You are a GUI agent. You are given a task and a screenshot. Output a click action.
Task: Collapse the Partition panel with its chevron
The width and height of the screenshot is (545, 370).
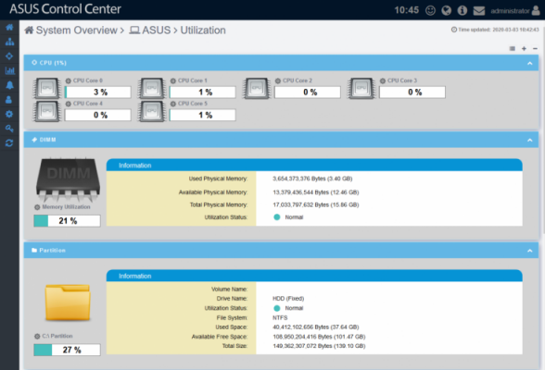point(530,251)
